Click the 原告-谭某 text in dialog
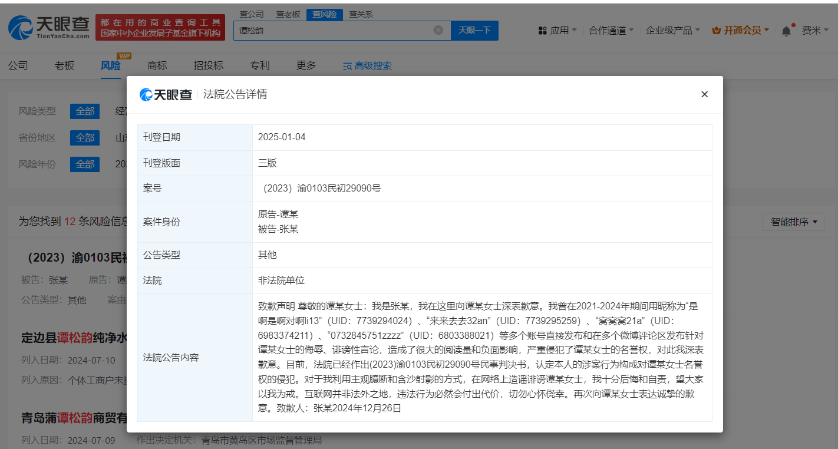The image size is (838, 449). pos(278,214)
